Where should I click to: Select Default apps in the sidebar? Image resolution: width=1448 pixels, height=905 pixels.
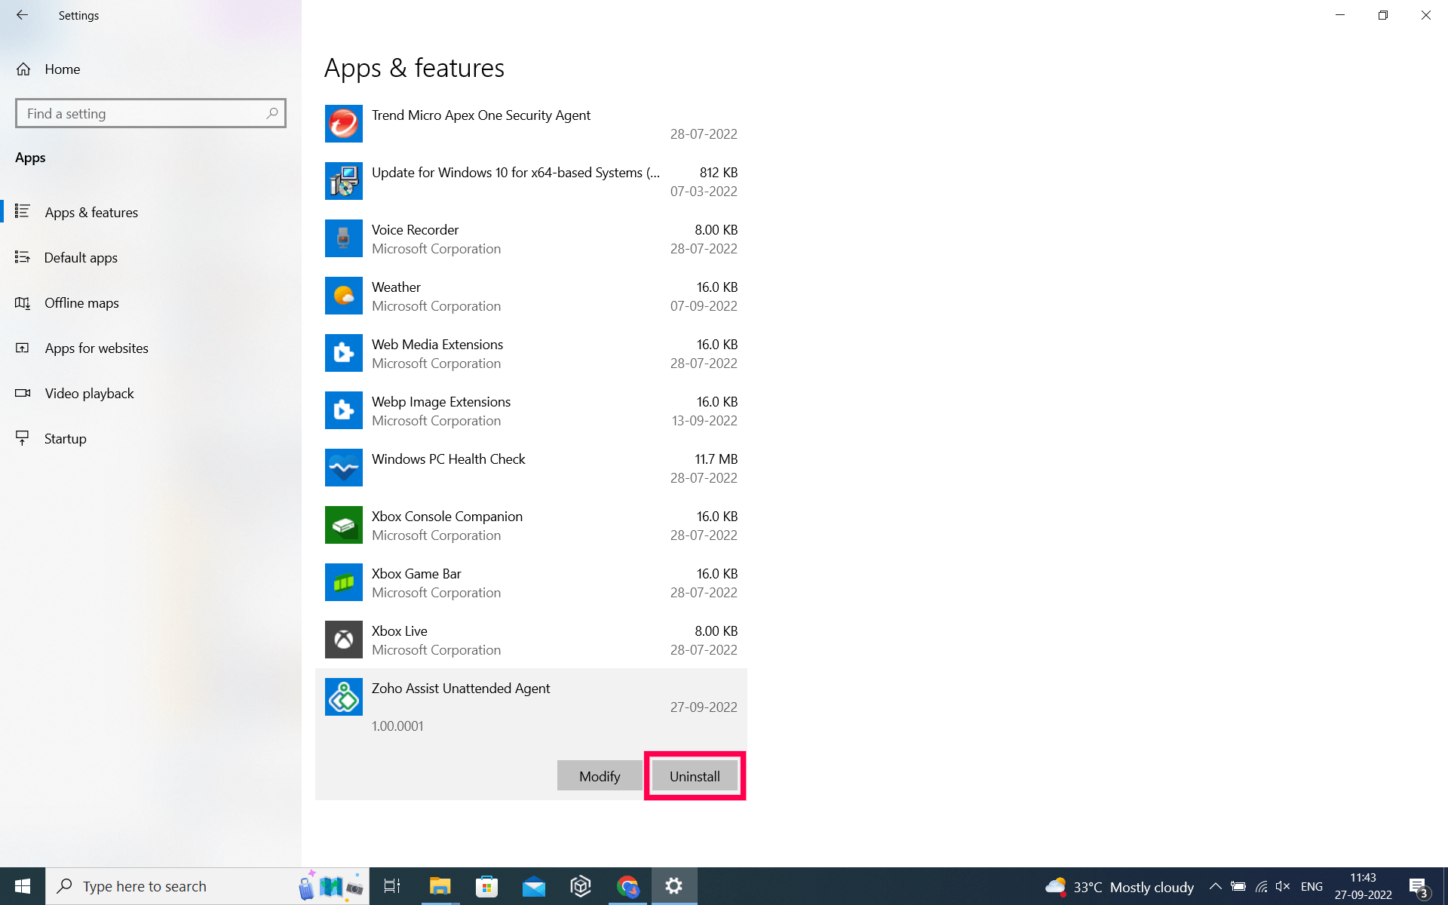[81, 257]
